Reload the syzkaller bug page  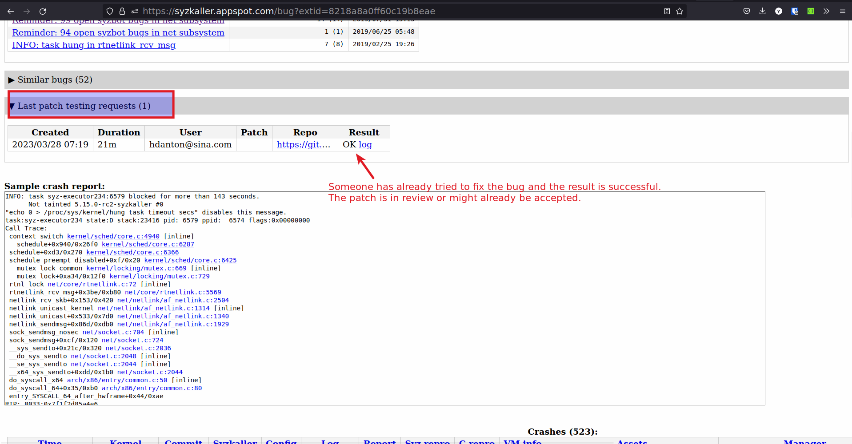(x=43, y=11)
